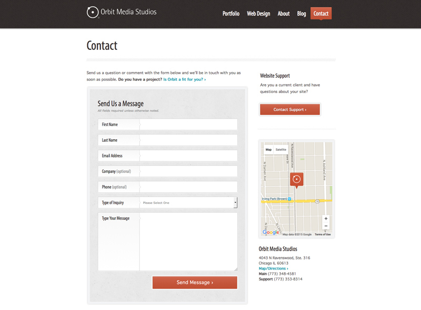The width and height of the screenshot is (421, 310).
Task: Click the Google logo on the map
Action: 270,232
